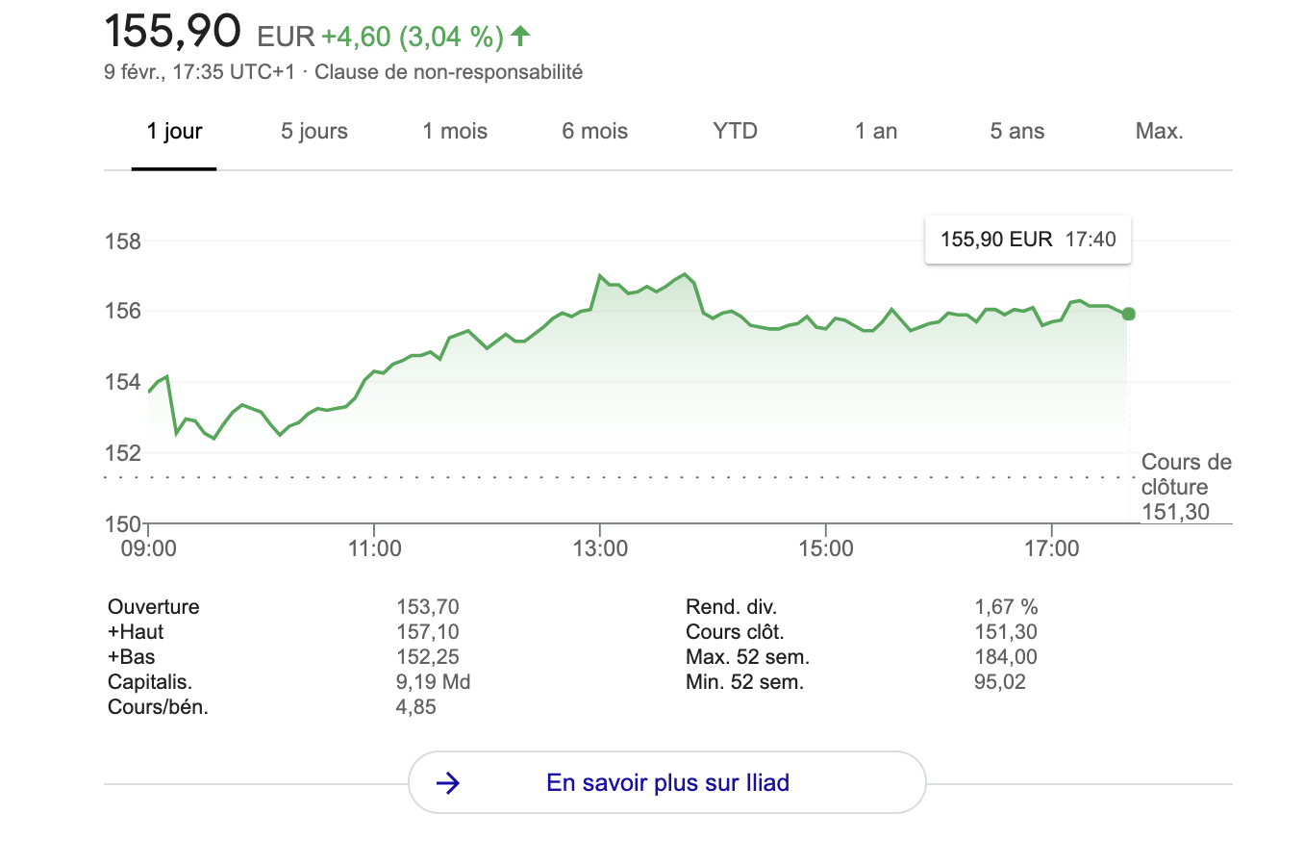
Task: Click the blue right arrow icon
Action: tap(448, 783)
